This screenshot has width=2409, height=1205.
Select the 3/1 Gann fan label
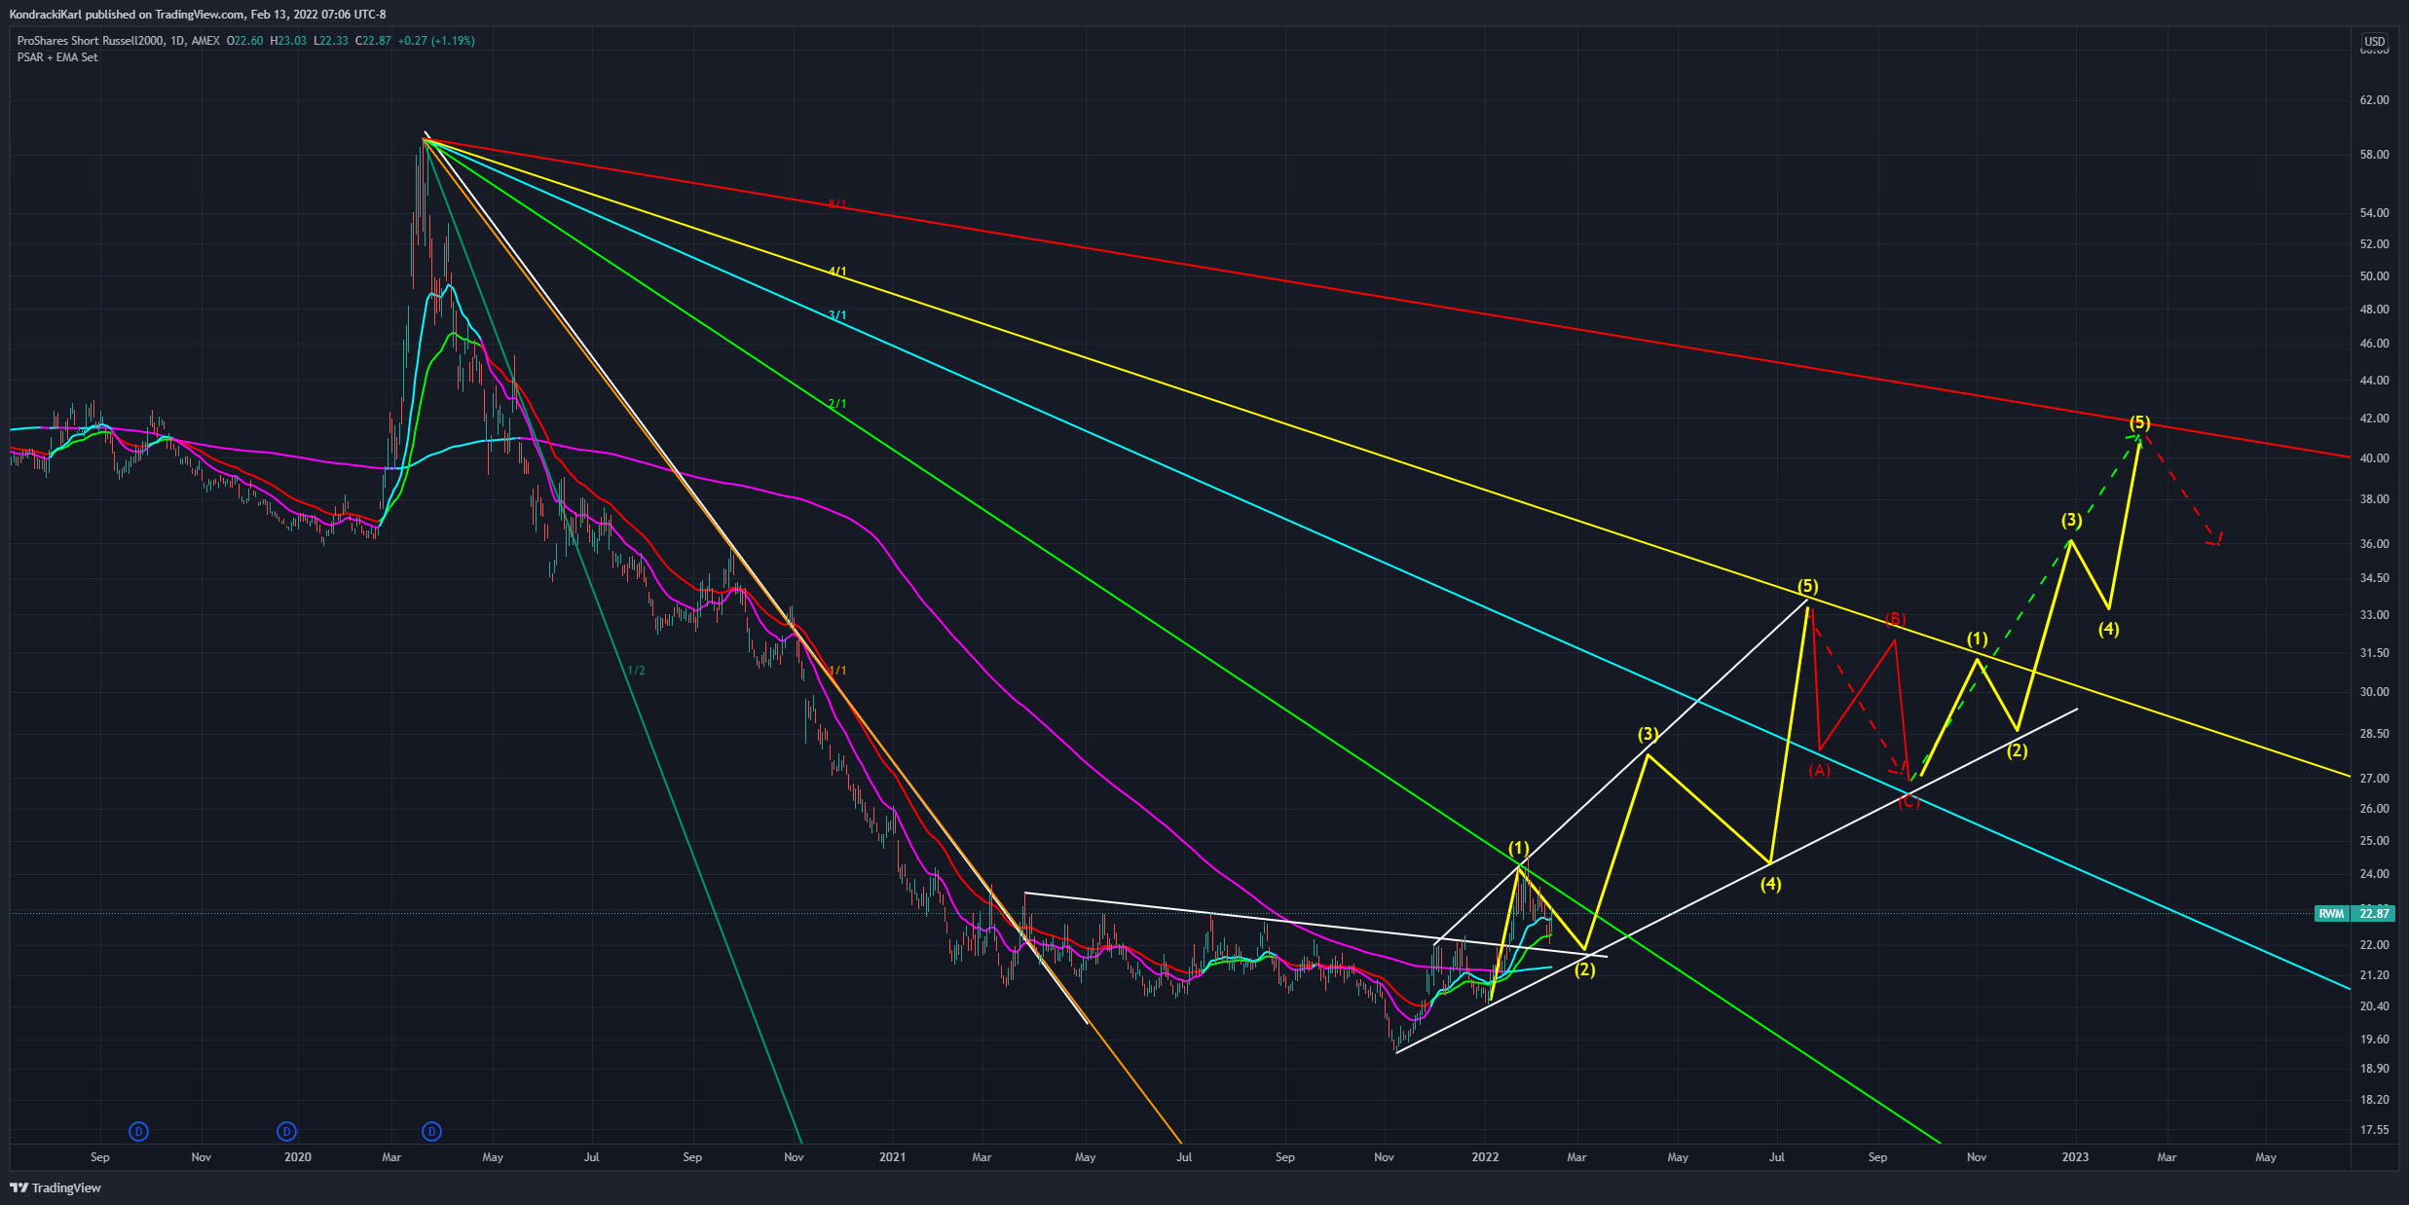tap(837, 315)
